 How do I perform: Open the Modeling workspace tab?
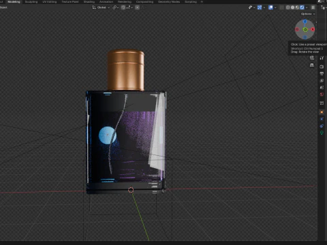(x=14, y=2)
